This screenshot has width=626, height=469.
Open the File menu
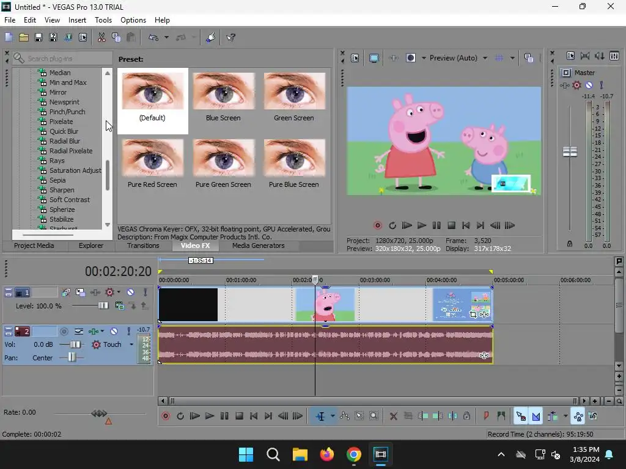tap(10, 20)
